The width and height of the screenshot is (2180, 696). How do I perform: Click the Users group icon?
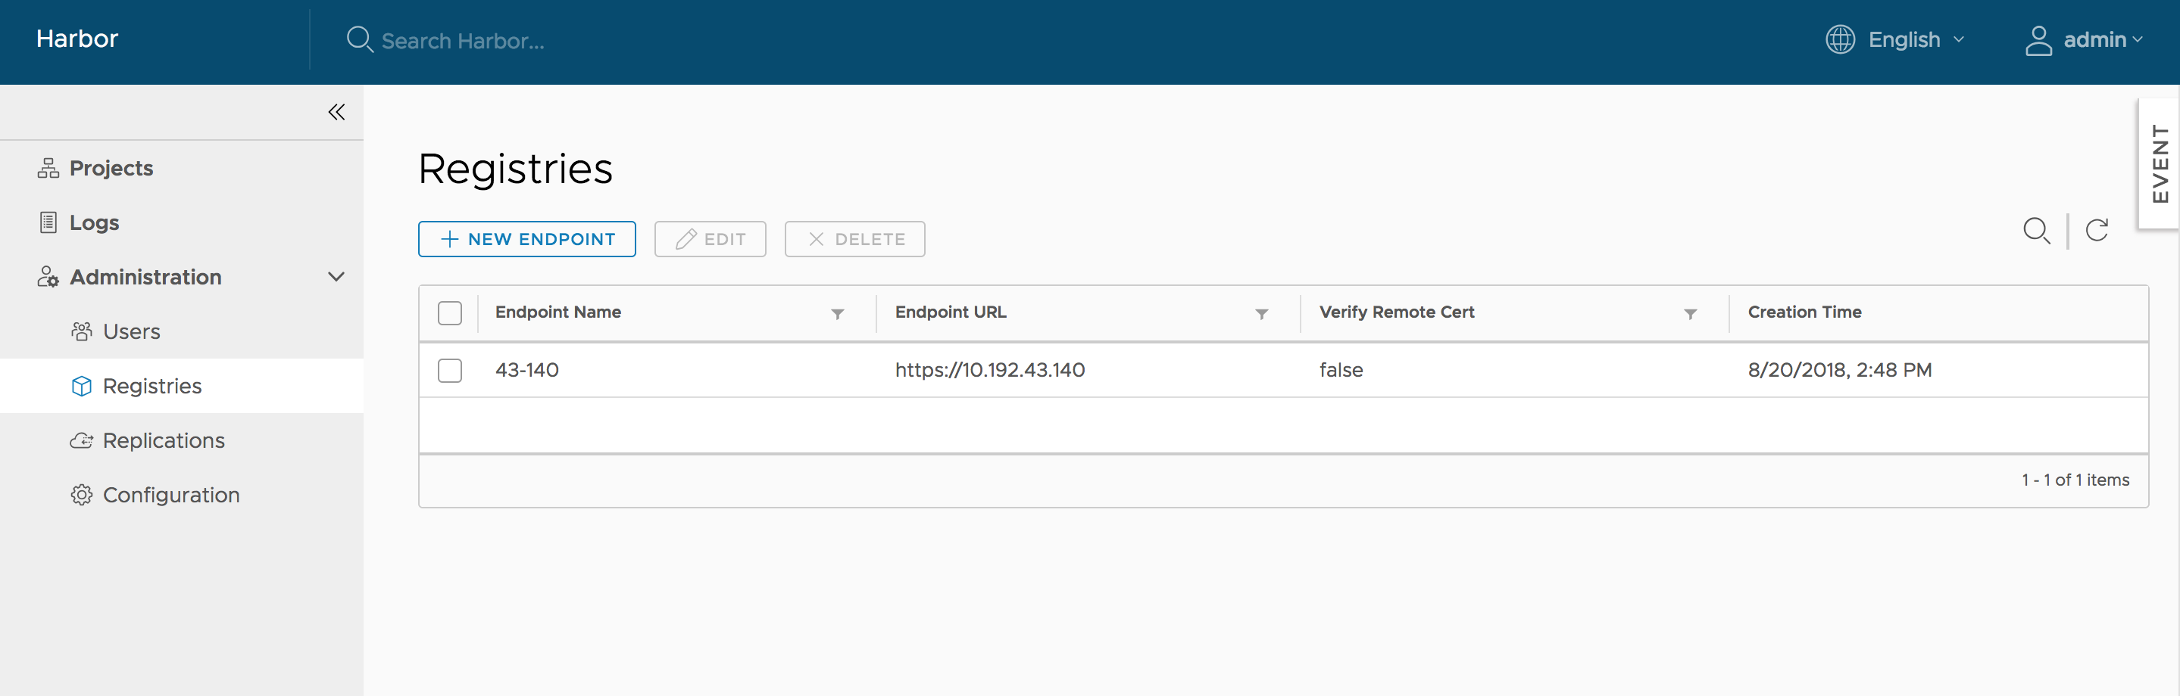click(81, 331)
